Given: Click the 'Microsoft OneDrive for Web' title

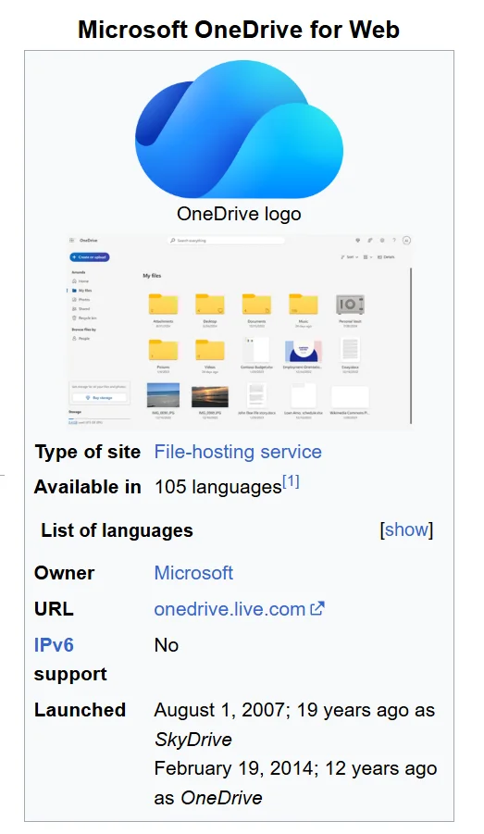Looking at the screenshot, I should click(239, 30).
